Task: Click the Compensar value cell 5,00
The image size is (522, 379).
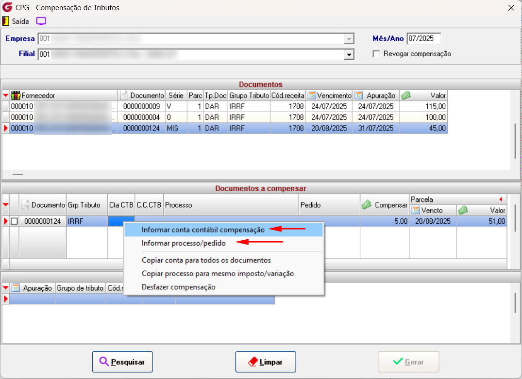Action: coord(385,221)
